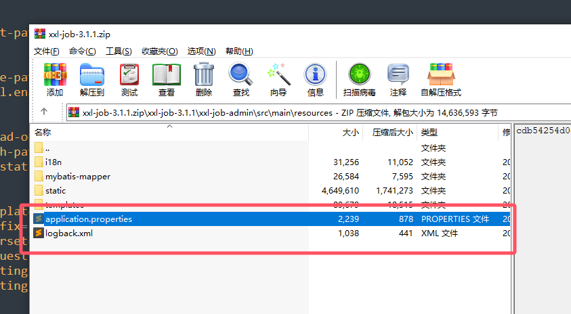Select the mybatis-mapper folder
This screenshot has height=314, width=571.
point(77,177)
